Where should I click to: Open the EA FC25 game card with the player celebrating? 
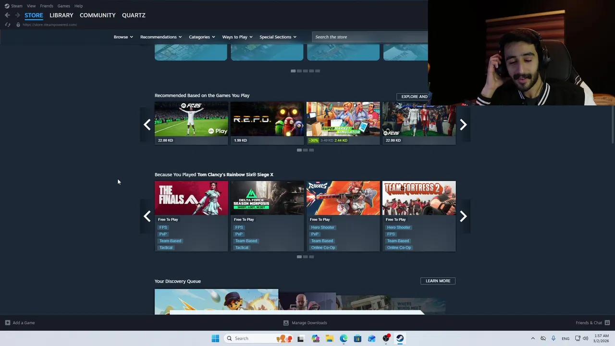click(191, 123)
